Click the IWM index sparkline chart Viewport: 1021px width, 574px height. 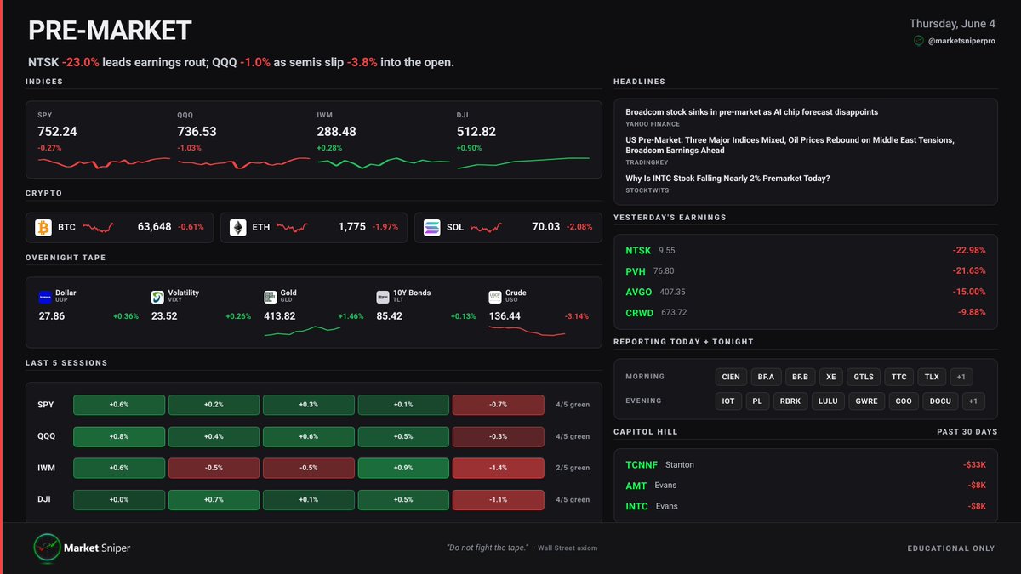383,162
